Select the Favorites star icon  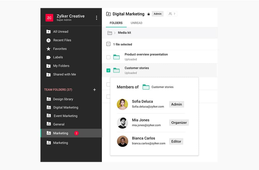tap(48, 49)
